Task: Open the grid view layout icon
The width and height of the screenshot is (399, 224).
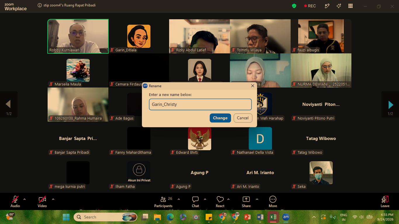Action: [351, 6]
